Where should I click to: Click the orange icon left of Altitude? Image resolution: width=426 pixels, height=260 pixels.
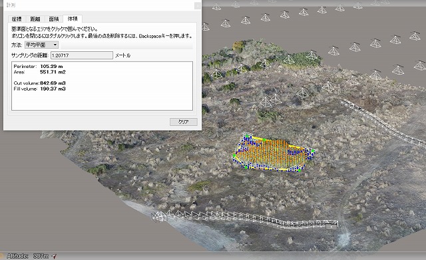1,256
